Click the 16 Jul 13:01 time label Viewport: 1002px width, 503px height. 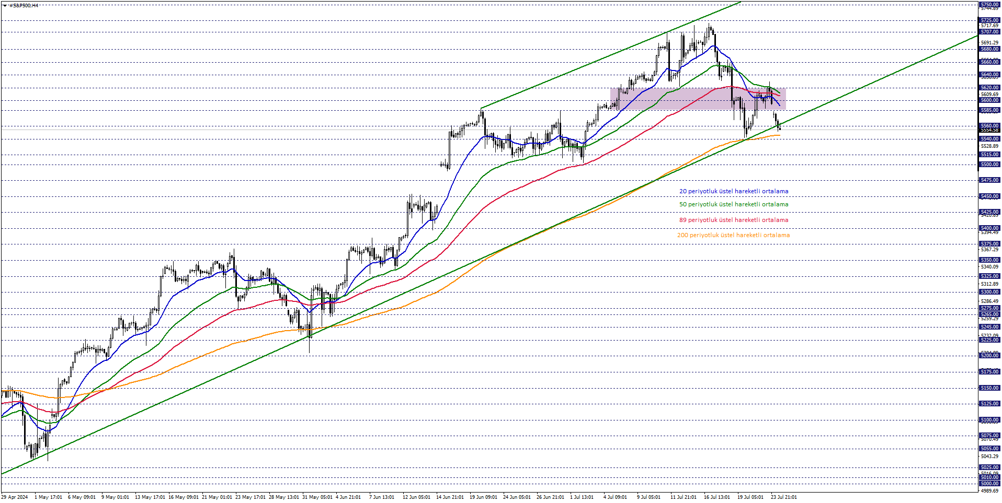pos(717,497)
